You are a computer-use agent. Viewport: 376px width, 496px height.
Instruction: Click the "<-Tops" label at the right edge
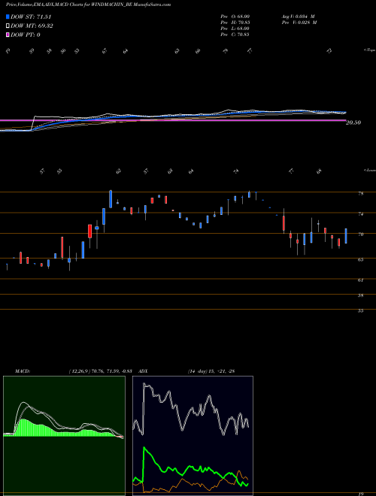[370, 50]
